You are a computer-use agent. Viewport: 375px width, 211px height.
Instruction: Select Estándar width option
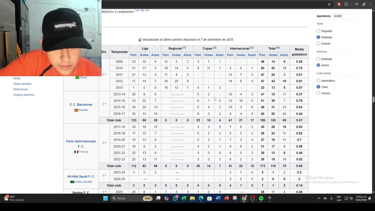[x=318, y=59]
